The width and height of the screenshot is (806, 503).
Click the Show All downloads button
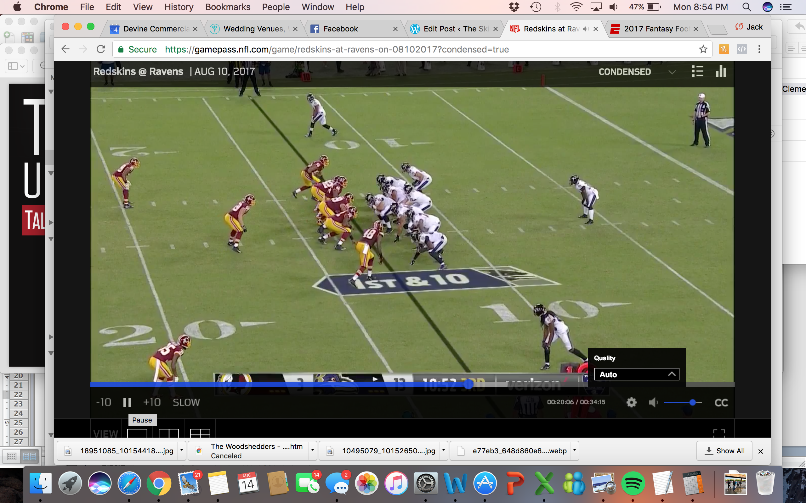(x=724, y=451)
